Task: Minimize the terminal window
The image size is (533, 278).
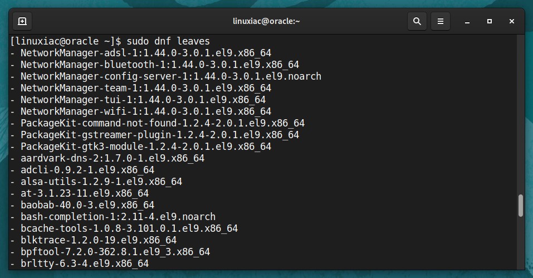Action: point(467,21)
